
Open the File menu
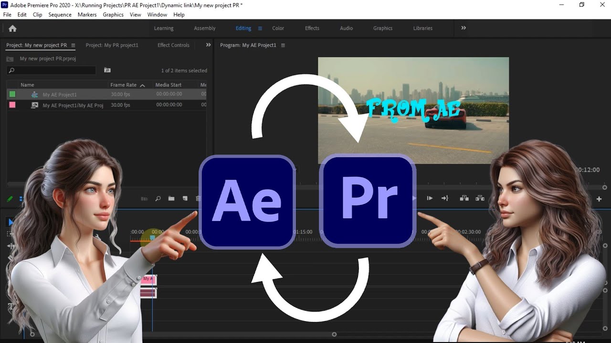click(x=7, y=15)
